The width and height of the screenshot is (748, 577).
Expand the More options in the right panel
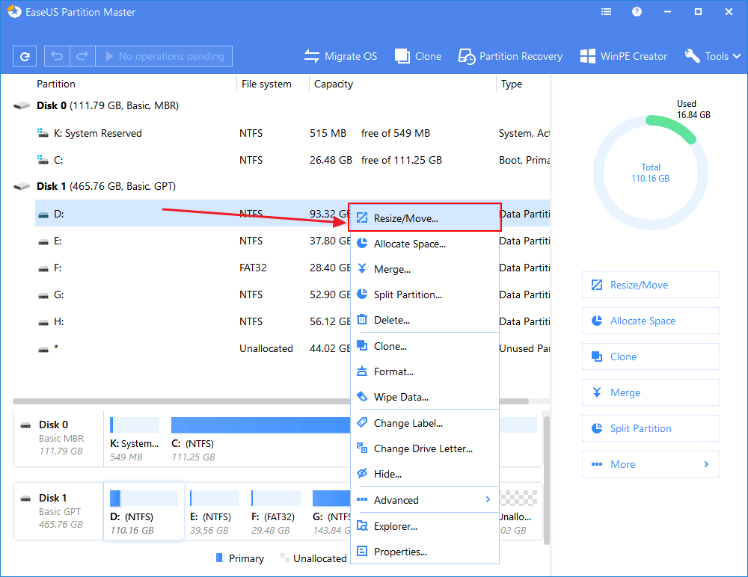tap(650, 464)
